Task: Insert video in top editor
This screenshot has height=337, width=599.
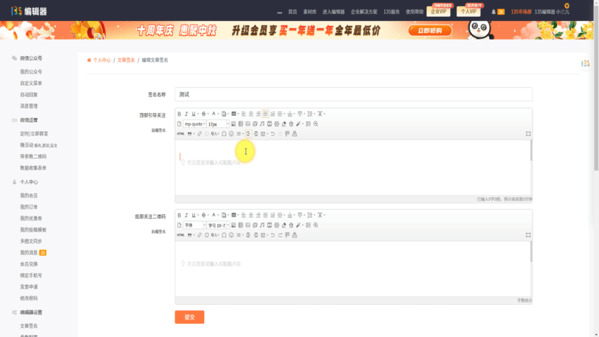Action: [x=269, y=124]
